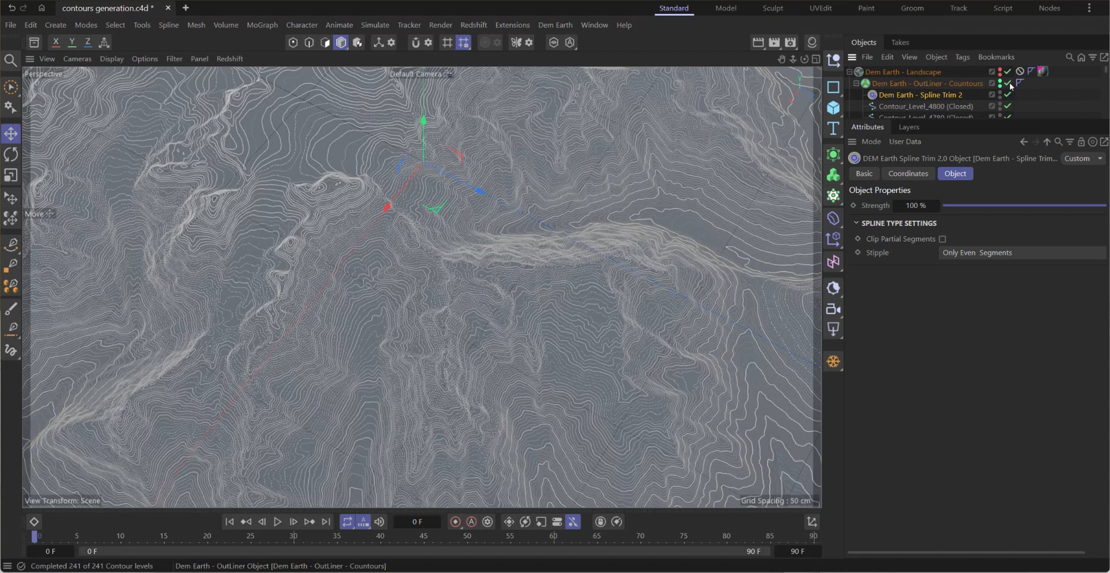
Task: Open the Stipple dropdown Only Even Segments
Action: click(x=1022, y=253)
